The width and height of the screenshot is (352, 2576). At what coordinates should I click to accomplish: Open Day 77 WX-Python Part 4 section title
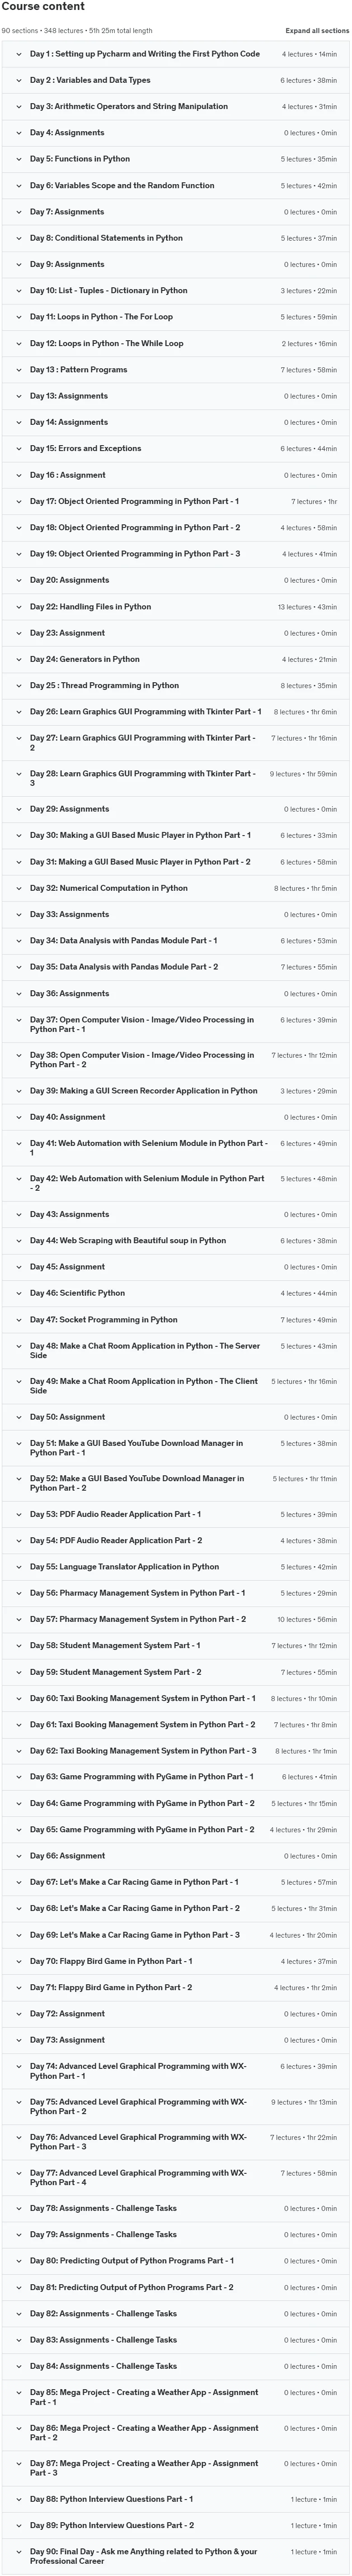(x=138, y=2177)
